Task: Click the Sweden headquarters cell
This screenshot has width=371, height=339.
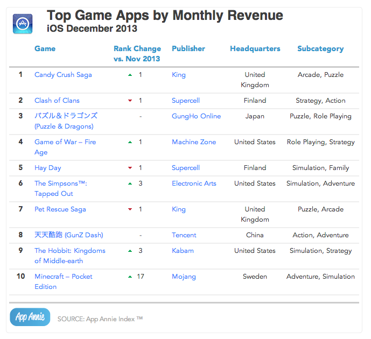Action: click(255, 277)
